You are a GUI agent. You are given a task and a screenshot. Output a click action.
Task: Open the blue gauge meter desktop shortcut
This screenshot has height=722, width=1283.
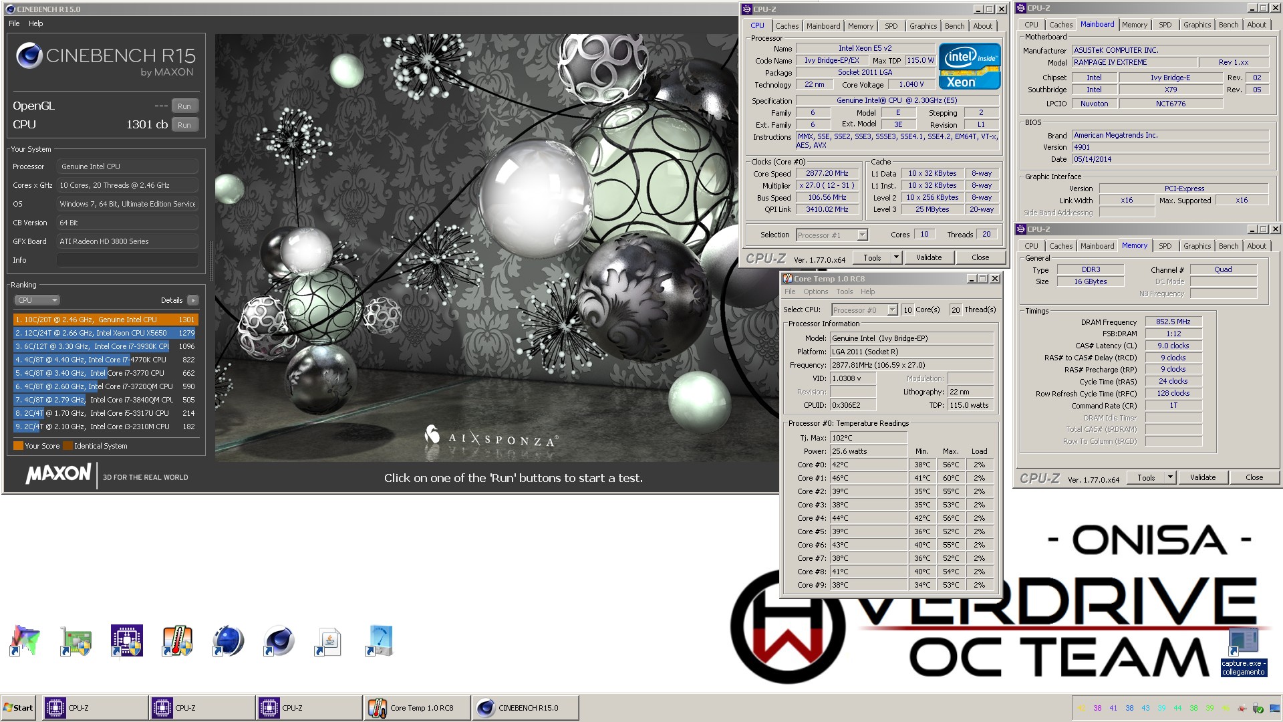click(x=380, y=641)
